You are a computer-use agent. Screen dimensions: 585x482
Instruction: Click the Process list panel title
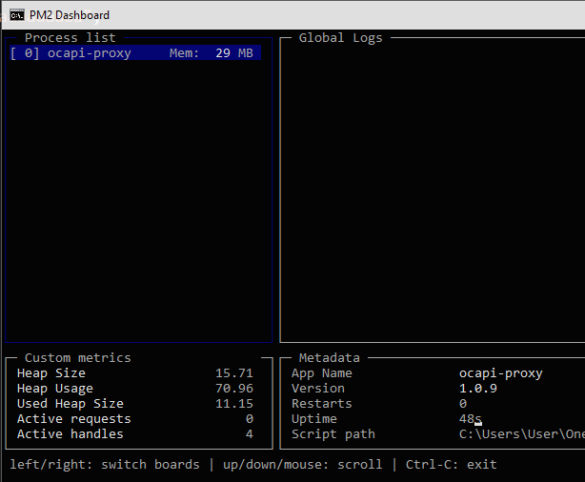tap(70, 38)
